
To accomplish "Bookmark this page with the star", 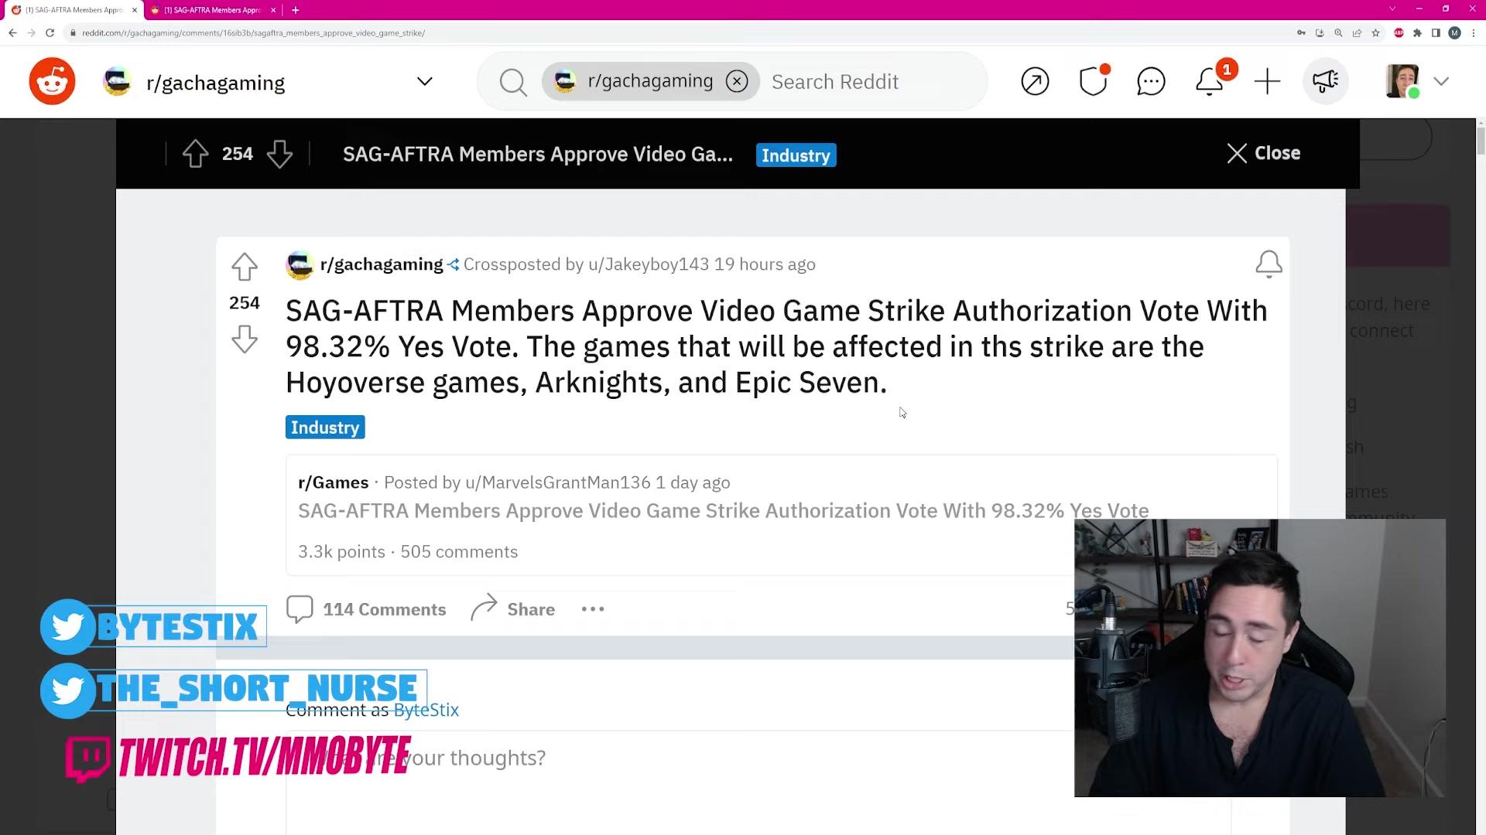I will [x=1375, y=32].
